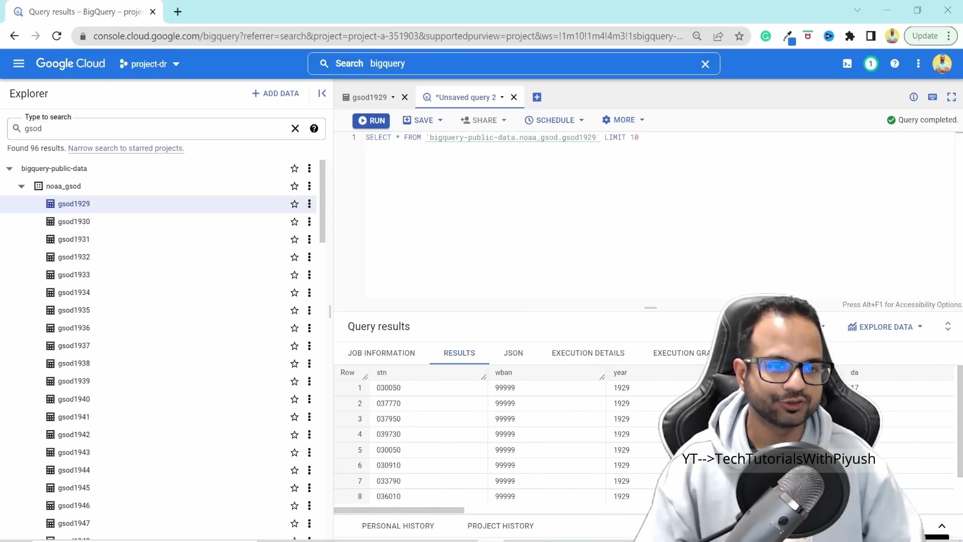
Task: Switch to JOB INFORMATION tab
Action: [x=381, y=353]
